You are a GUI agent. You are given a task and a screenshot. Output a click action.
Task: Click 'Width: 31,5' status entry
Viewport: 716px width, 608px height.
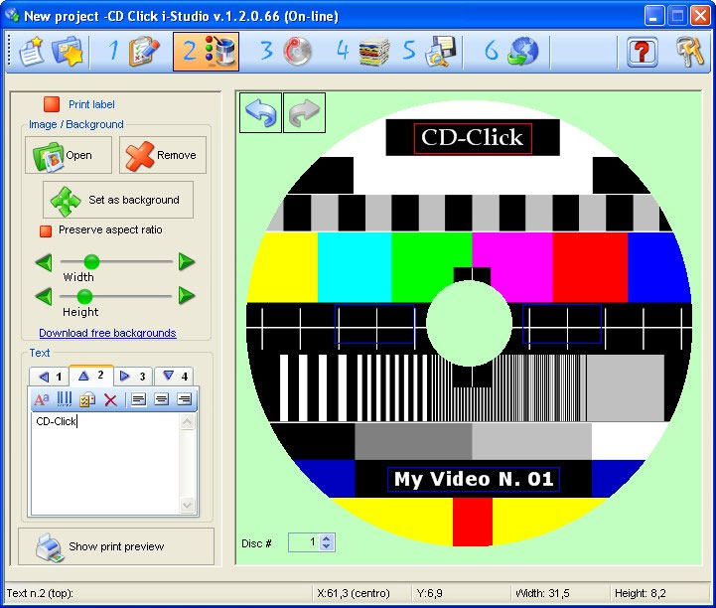(x=542, y=593)
